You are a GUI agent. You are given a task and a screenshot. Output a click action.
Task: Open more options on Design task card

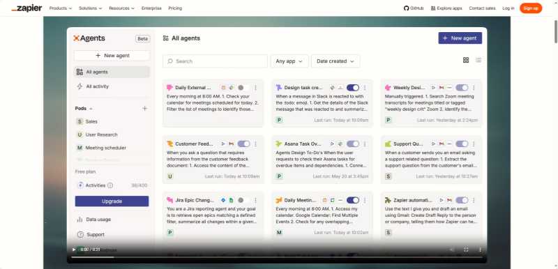364,88
